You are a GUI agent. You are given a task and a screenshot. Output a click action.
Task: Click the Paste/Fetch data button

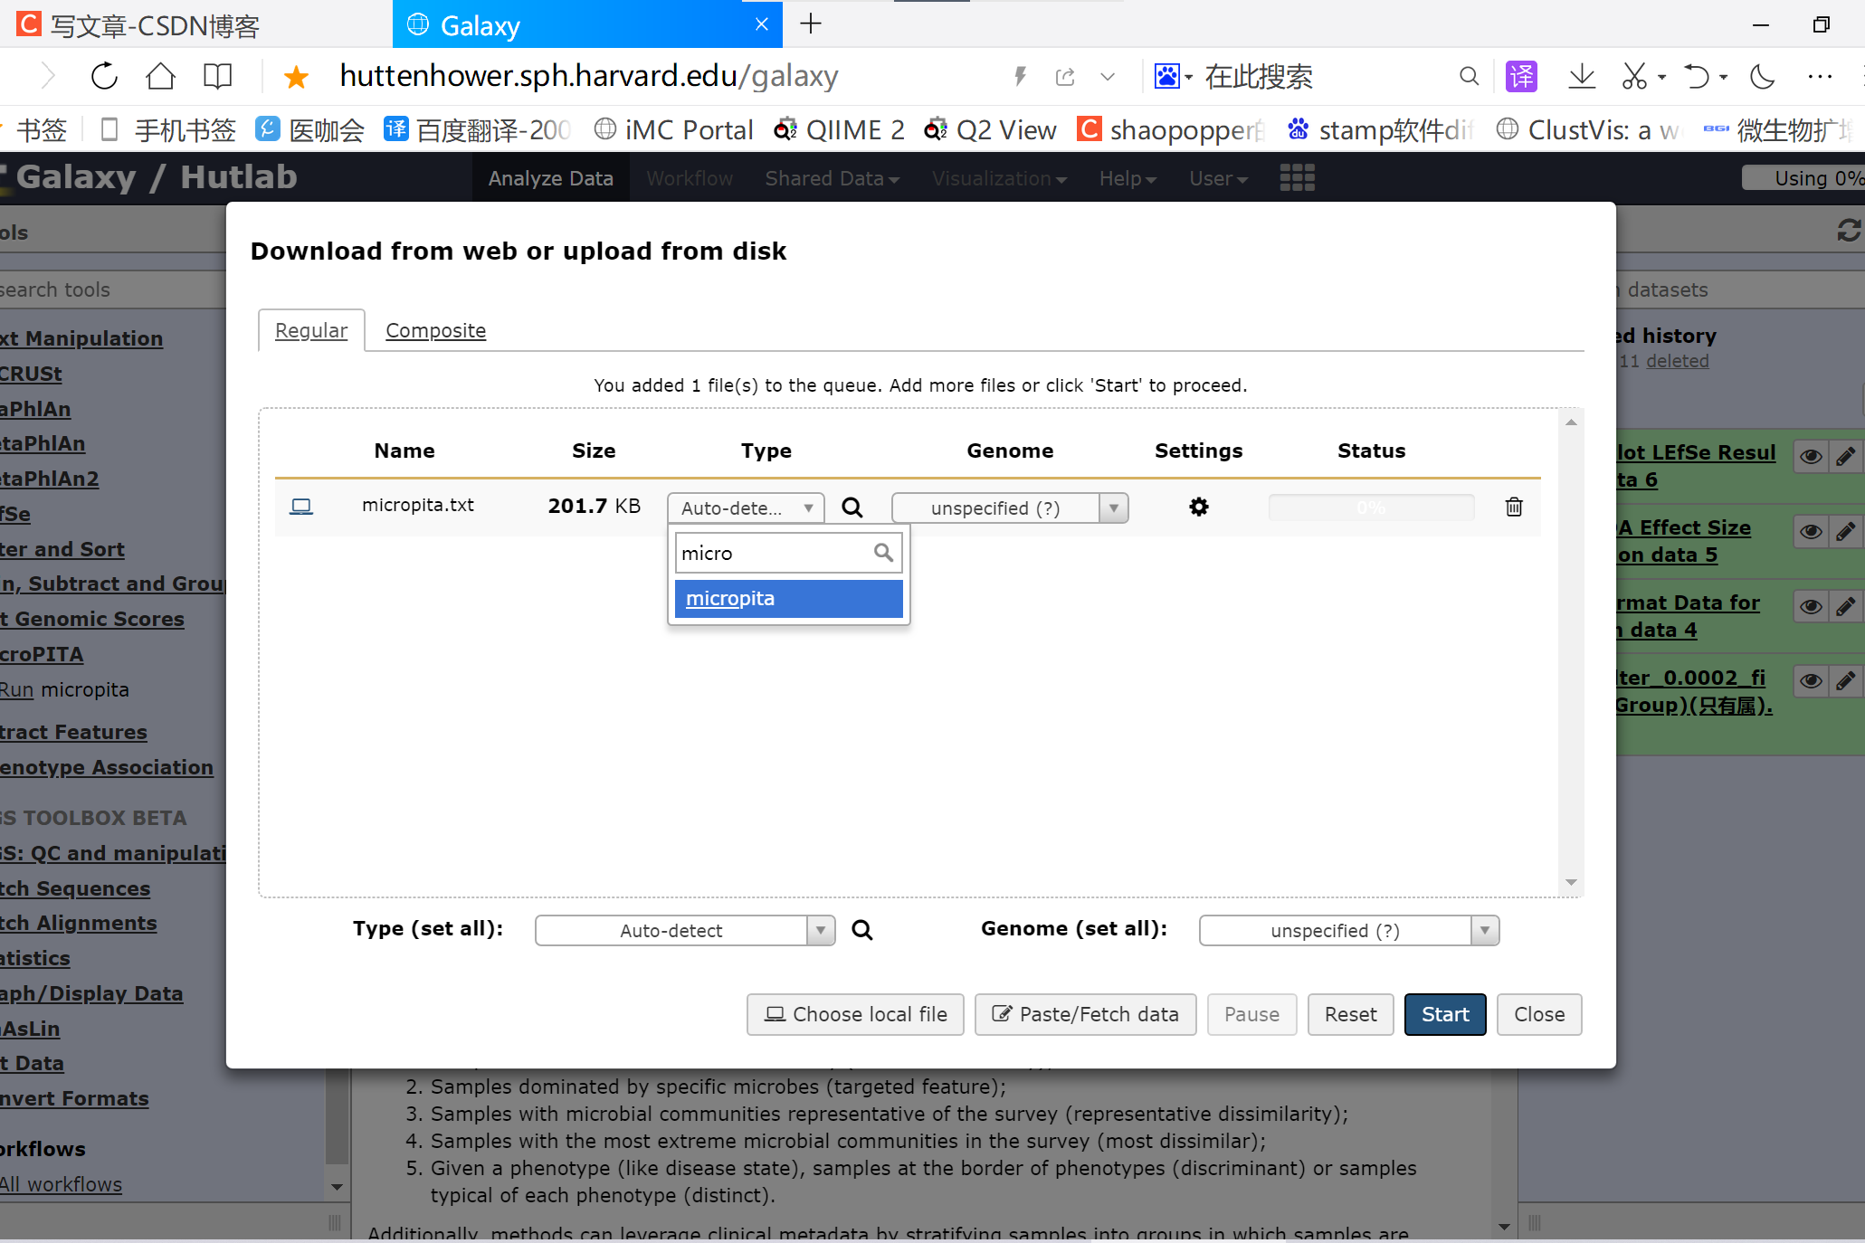(x=1085, y=1014)
